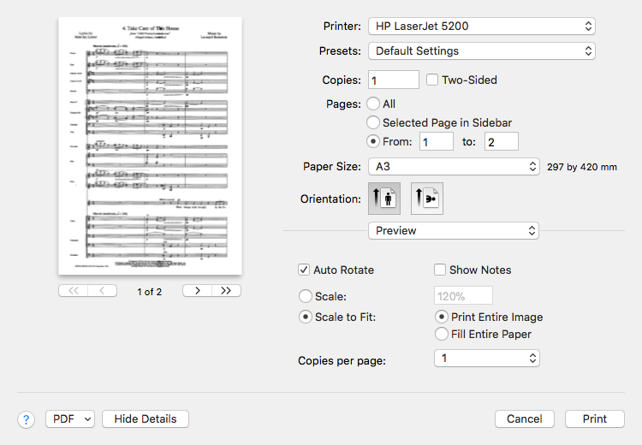Click the Print button
642x445 pixels.
(594, 419)
